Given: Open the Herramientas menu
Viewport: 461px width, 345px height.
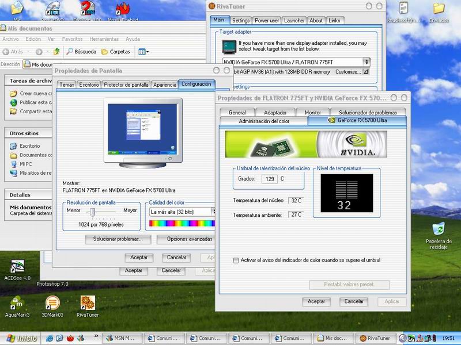Looking at the screenshot, I should click(x=104, y=39).
